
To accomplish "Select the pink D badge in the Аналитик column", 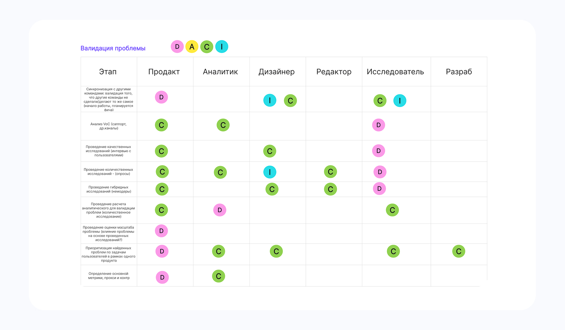I will (220, 210).
